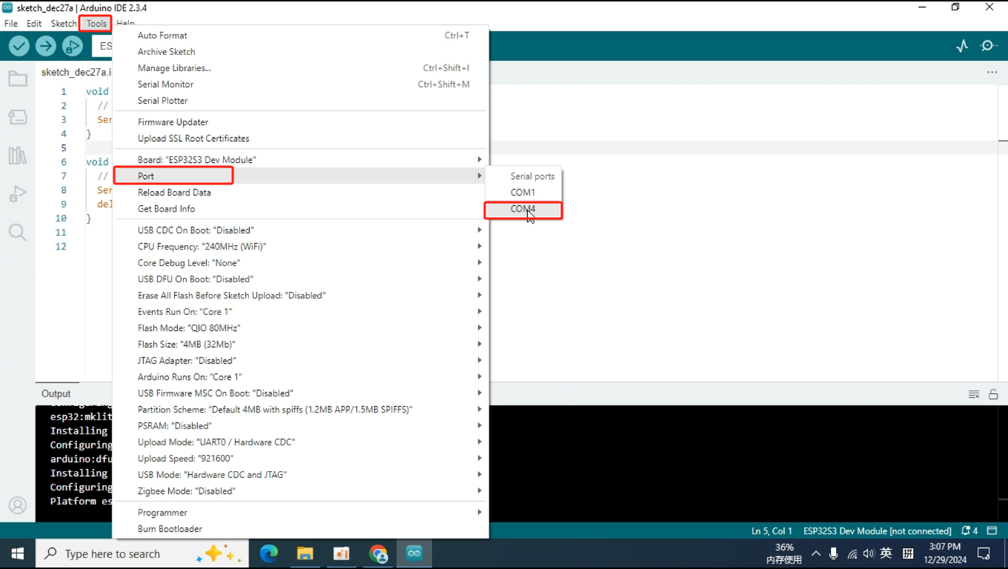Expand Zigbee Mode Disabled submenu
Image resolution: width=1008 pixels, height=569 pixels.
click(x=300, y=491)
